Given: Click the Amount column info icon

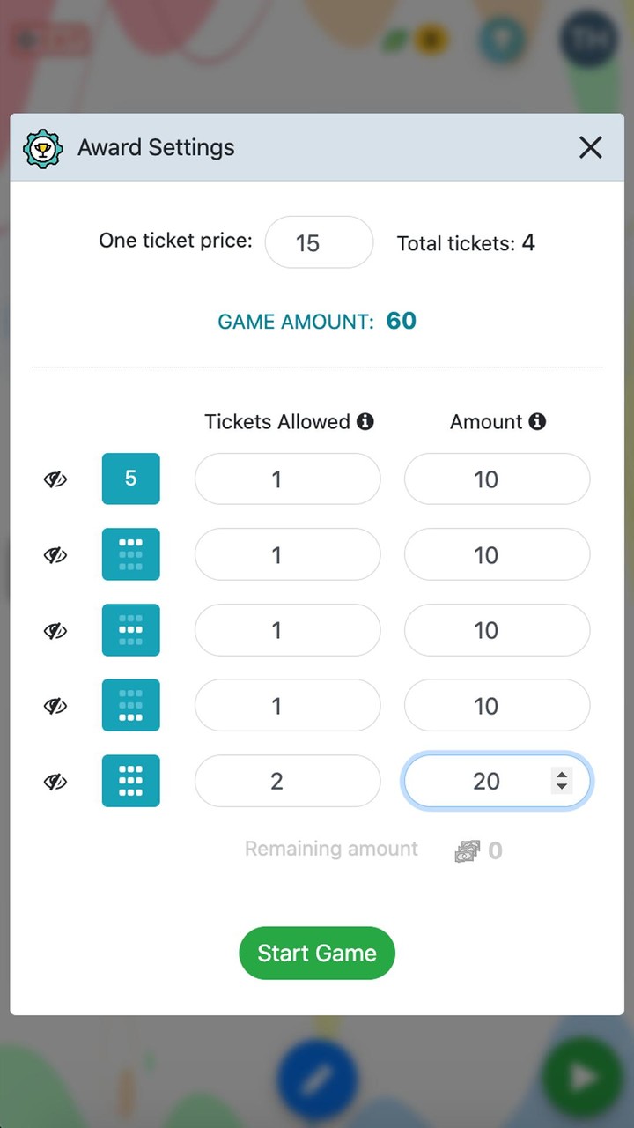Looking at the screenshot, I should tap(537, 422).
